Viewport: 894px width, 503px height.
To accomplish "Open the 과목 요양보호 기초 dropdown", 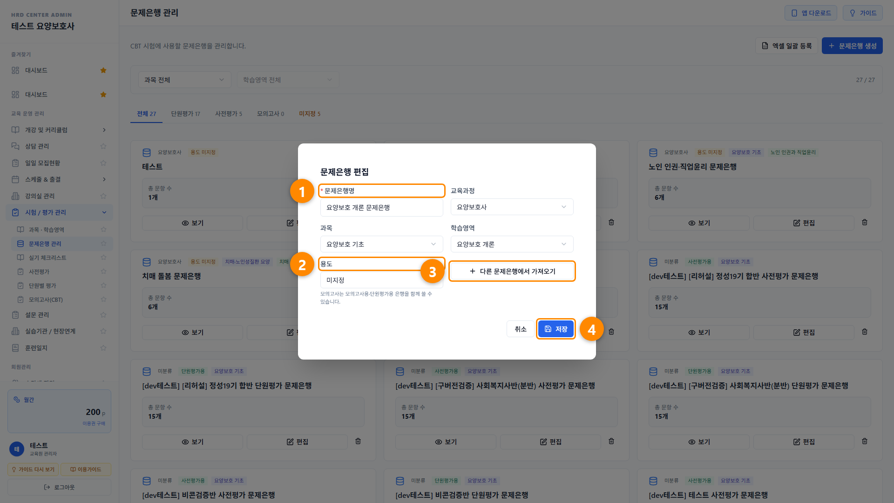I will point(382,244).
